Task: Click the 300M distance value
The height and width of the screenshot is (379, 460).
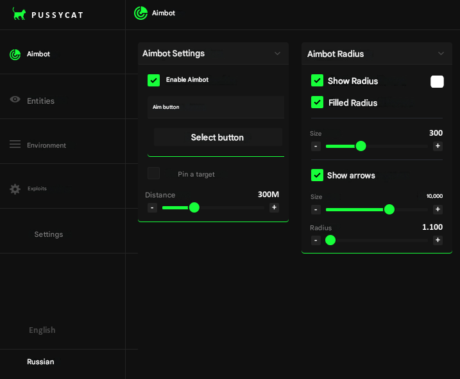Action: (x=268, y=195)
